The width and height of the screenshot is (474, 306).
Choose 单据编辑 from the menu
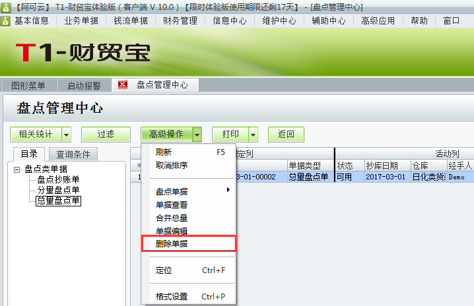pyautogui.click(x=189, y=231)
